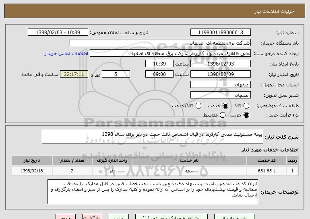Viewport: 310px width, 219px height.
Task: Click the need number field 1198001188000013
Action: coord(221,33)
